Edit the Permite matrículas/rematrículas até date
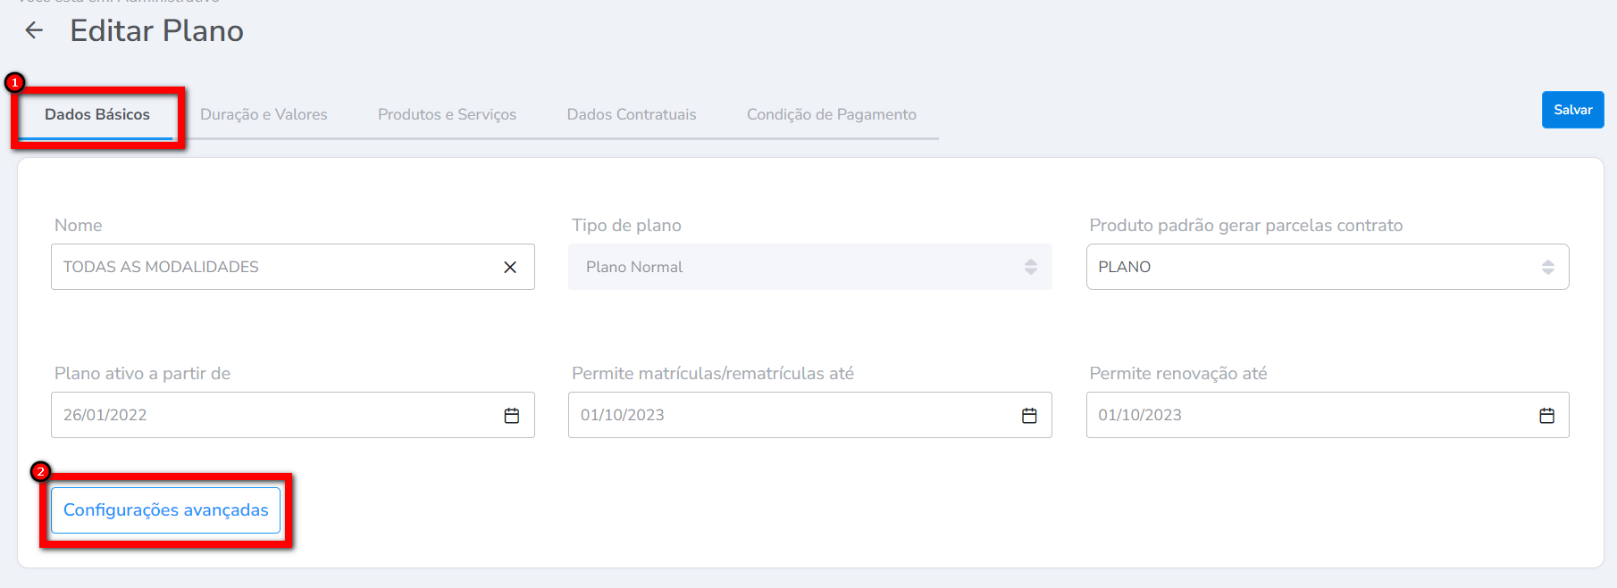Screen dimensions: 1617x588 point(786,415)
